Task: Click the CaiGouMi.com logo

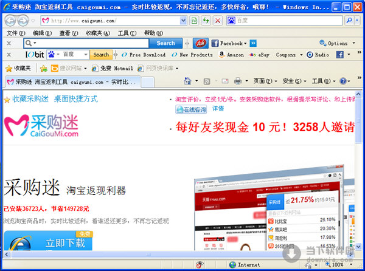Action: point(41,126)
